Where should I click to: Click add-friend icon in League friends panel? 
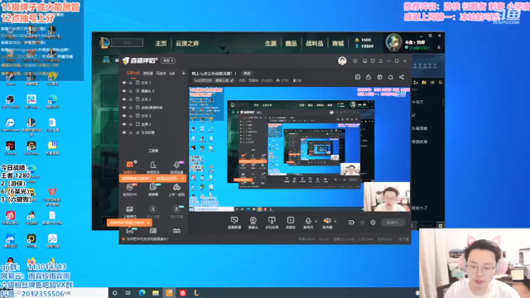(x=416, y=83)
